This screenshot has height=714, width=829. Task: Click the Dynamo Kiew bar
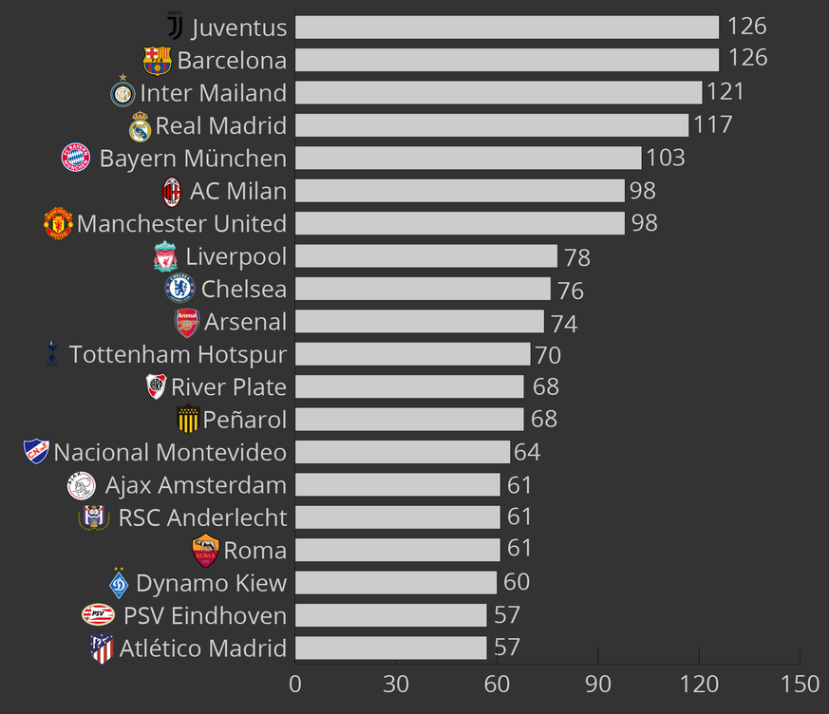coord(396,582)
